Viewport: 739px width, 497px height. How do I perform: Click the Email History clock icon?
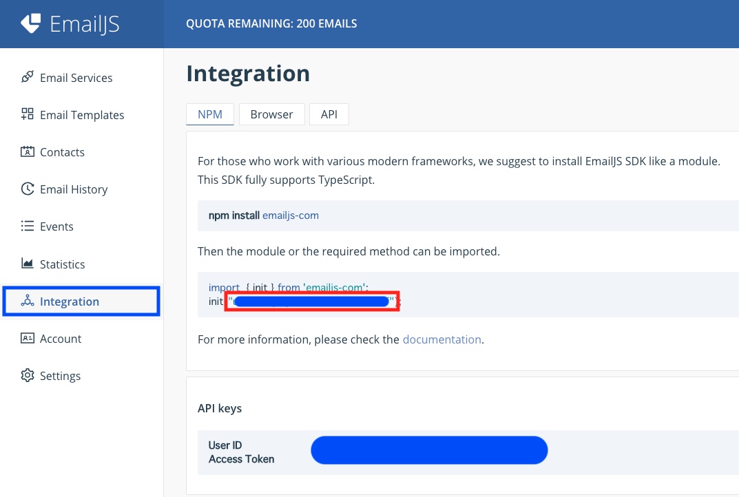pos(27,189)
